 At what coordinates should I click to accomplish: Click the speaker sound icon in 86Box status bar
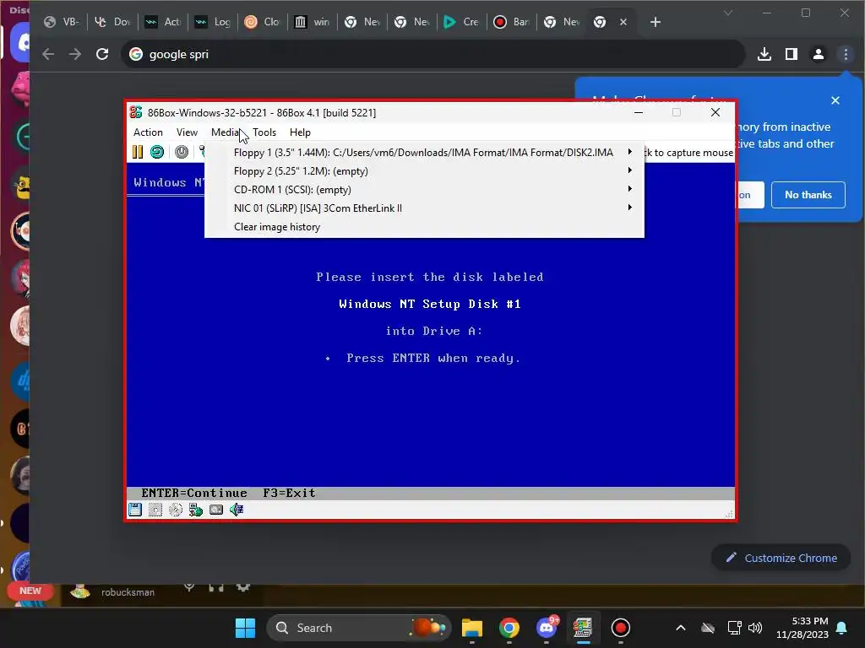click(237, 510)
